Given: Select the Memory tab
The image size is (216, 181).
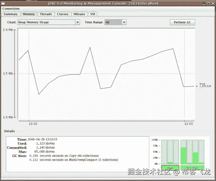Looking at the screenshot, I should tap(29, 14).
